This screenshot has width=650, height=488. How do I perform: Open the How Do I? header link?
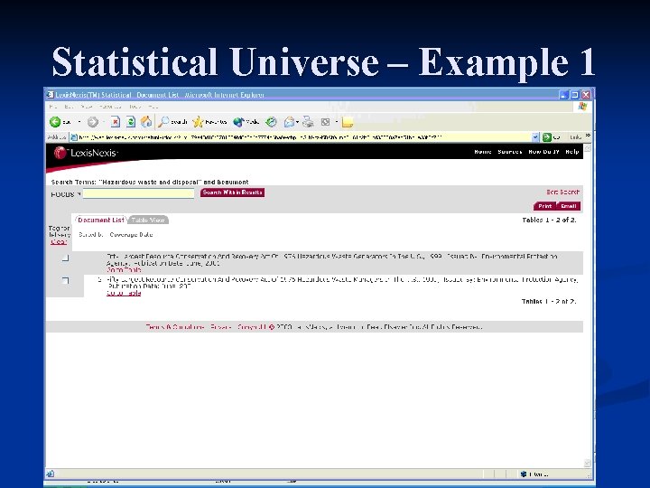click(x=543, y=152)
